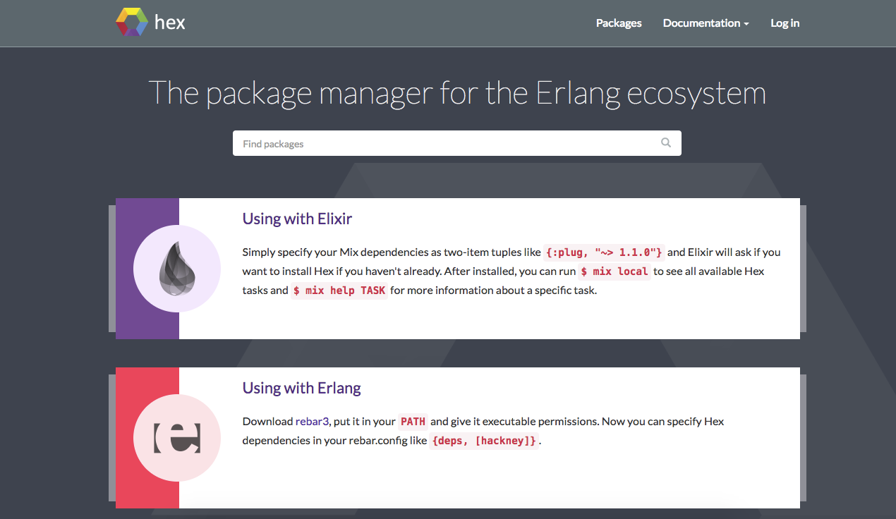Collapse the Documentation dropdown arrow

747,23
